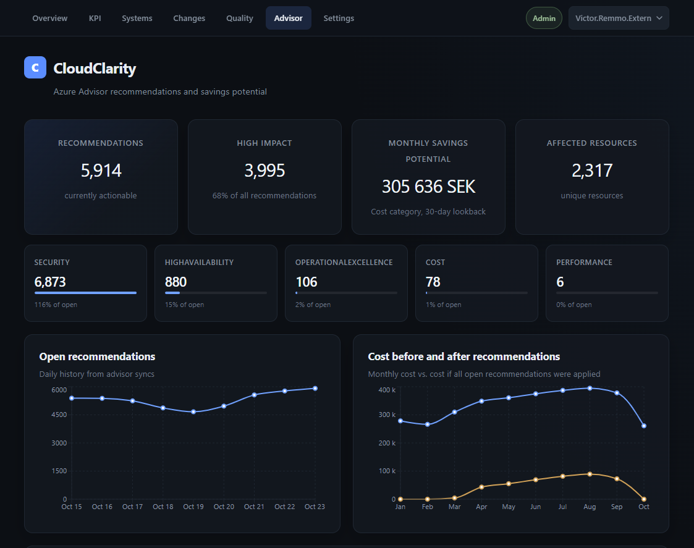Viewport: 694px width, 548px height.
Task: Click the blue Oct cost data point
Action: point(644,426)
